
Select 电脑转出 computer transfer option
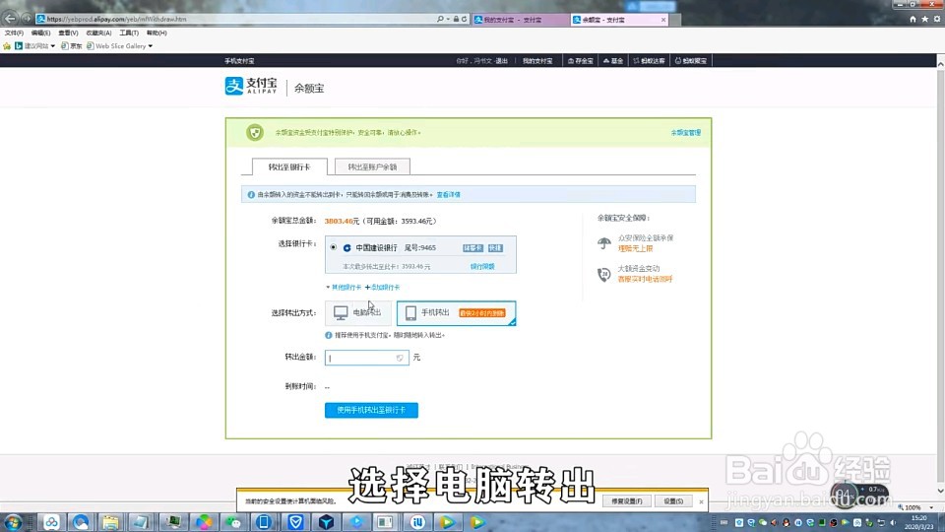(x=358, y=312)
